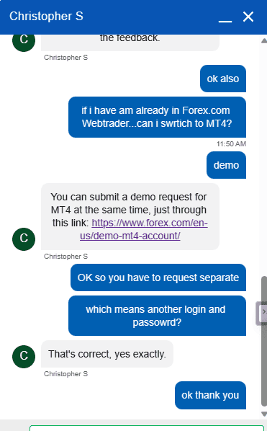Viewport: 267px width, 431px height.
Task: Select the "ok also" message bubble
Action: point(223,79)
